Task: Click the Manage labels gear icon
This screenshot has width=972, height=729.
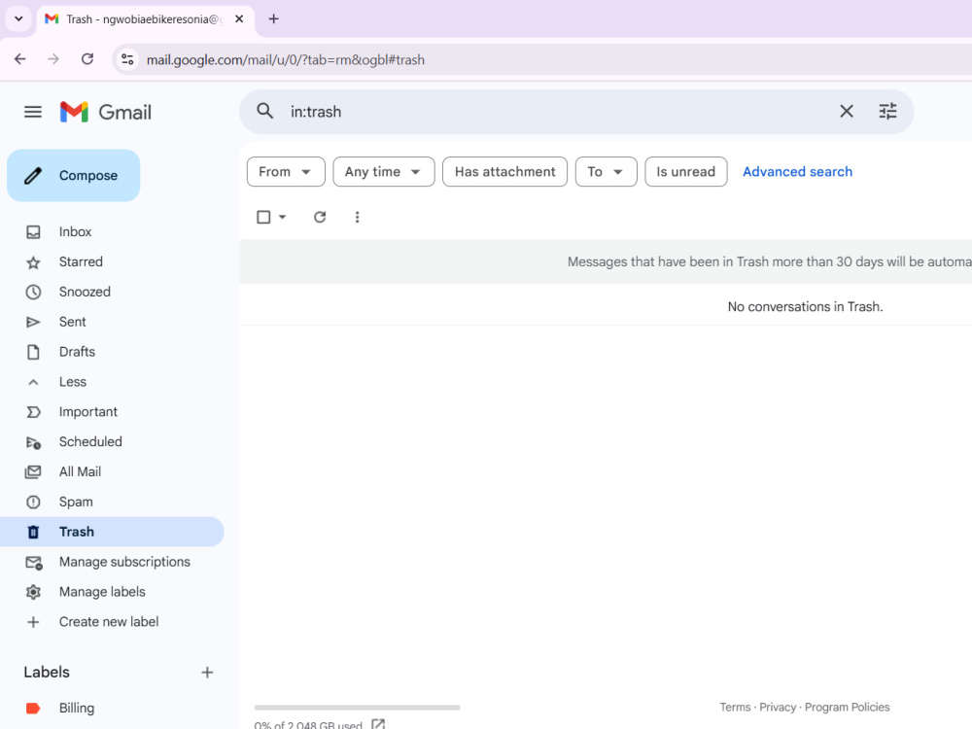Action: [33, 592]
